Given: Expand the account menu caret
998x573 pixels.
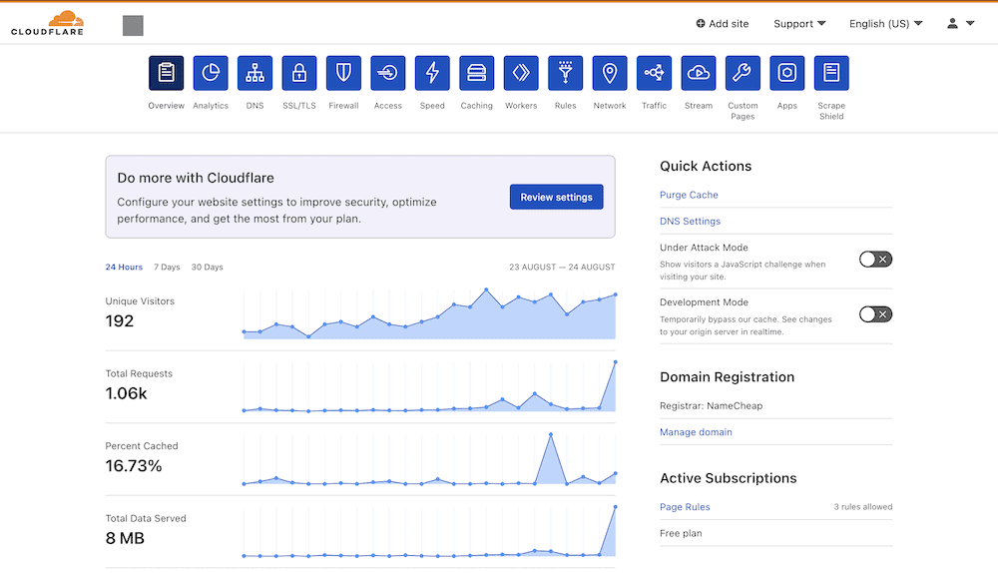Looking at the screenshot, I should [970, 24].
